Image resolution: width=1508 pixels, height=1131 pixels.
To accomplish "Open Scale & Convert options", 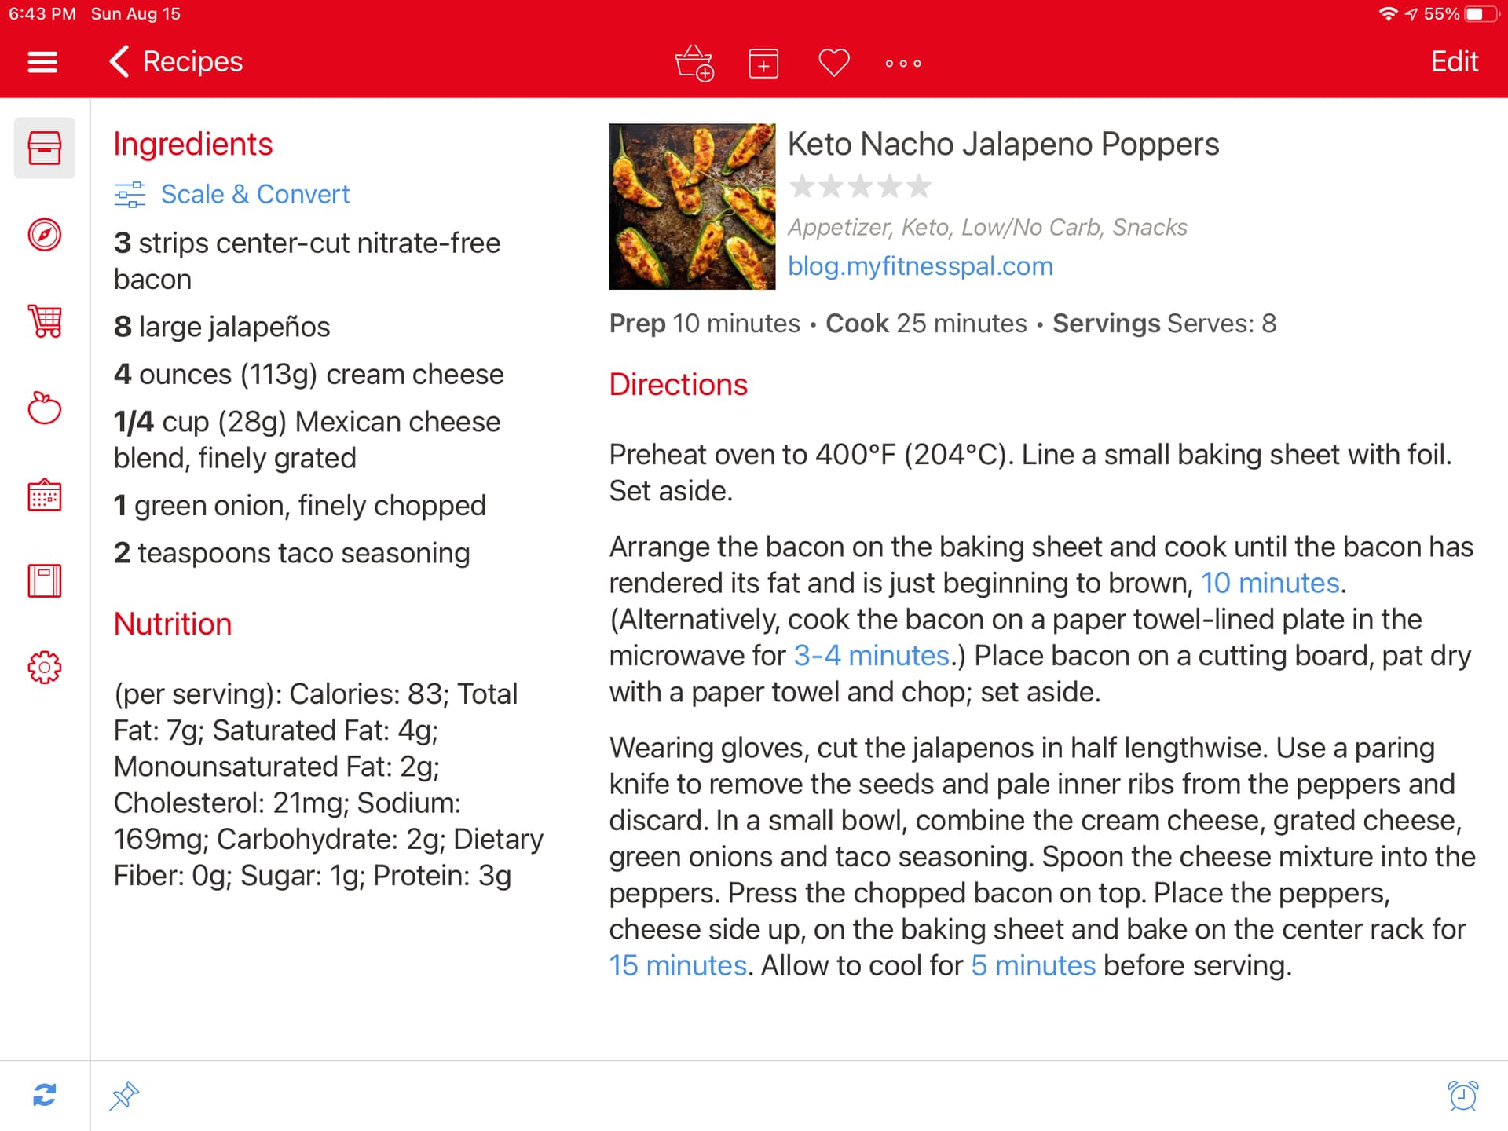I will (x=232, y=194).
